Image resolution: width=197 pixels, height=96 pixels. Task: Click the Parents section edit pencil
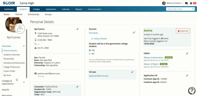coord(134,33)
